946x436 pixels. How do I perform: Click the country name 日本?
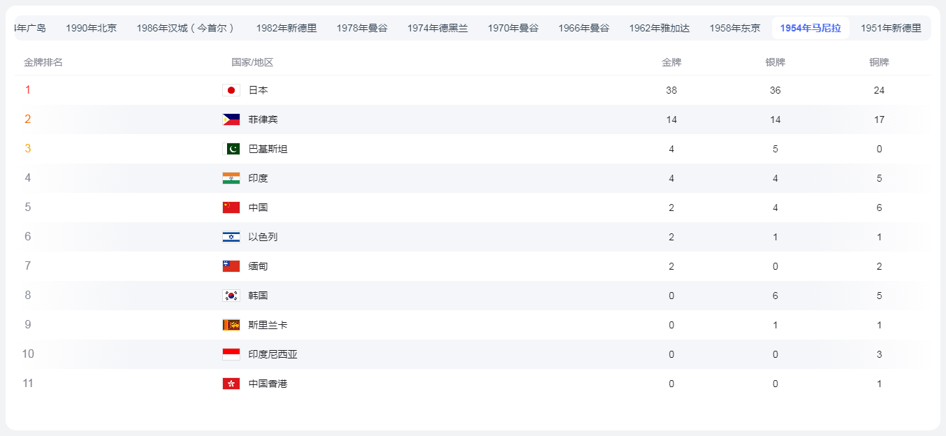tap(259, 90)
